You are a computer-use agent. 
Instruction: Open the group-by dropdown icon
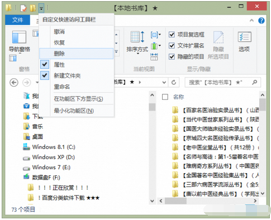point(156,35)
